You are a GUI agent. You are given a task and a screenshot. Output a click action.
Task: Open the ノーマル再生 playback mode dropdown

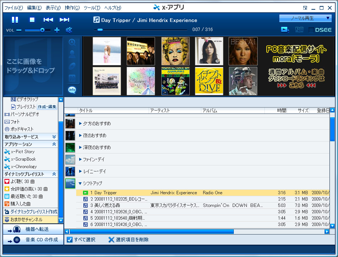305,18
